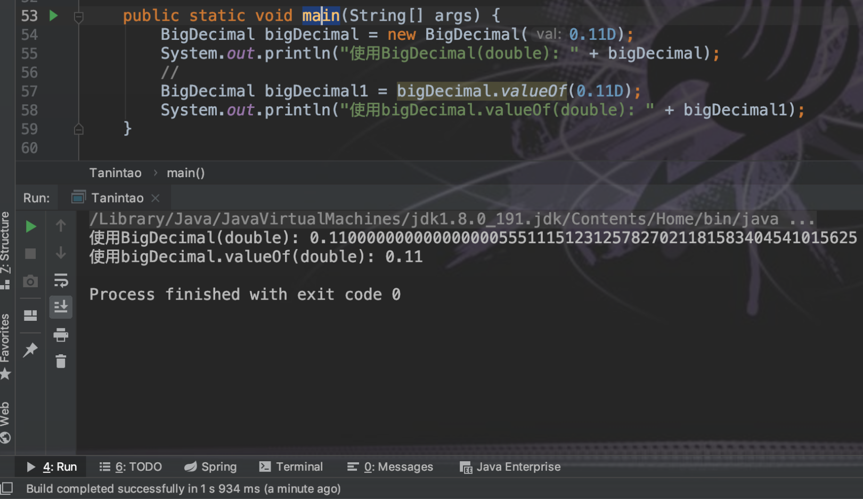Image resolution: width=863 pixels, height=499 pixels.
Task: Clear all console output with the trash icon
Action: 61,362
